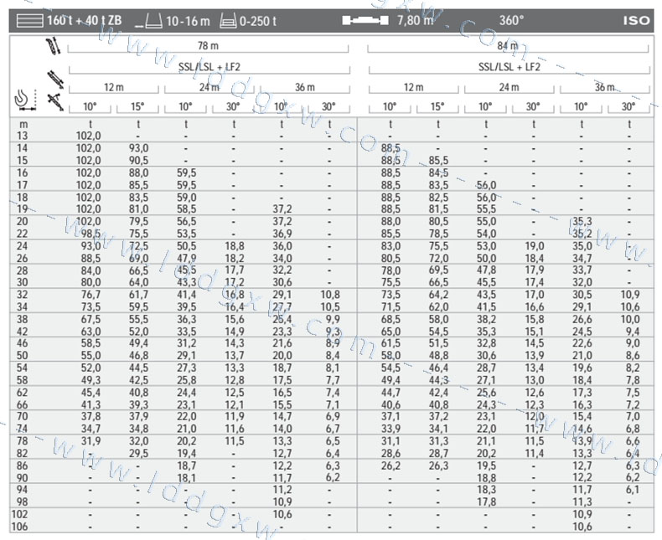662x540 pixels.
Task: Click 49,3 in the 58 m row
Action: 91,380
